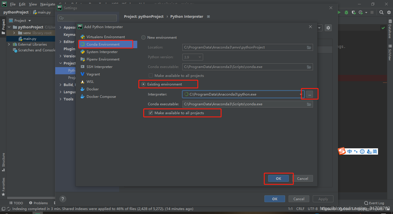
Task: Open the View menu
Action: click(33, 4)
